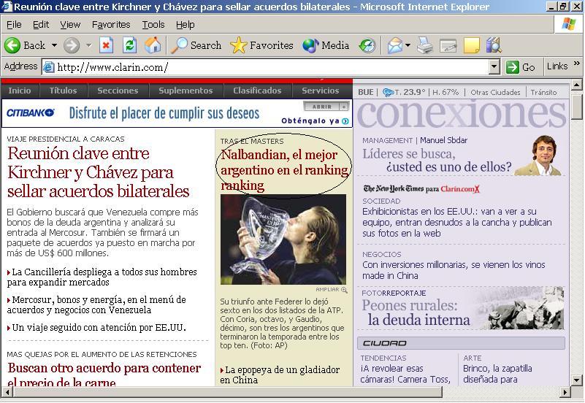Click The New York Times logo

pyautogui.click(x=394, y=188)
